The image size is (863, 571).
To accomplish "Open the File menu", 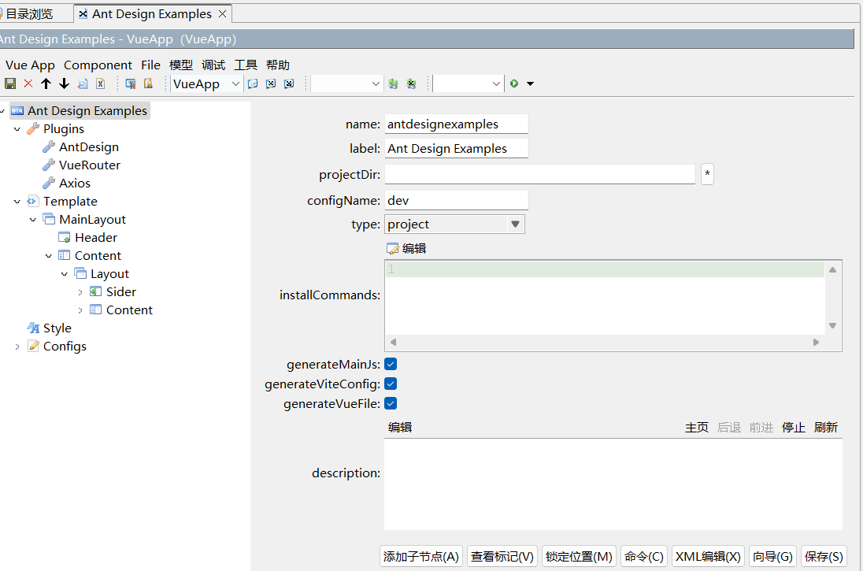I will pos(151,65).
